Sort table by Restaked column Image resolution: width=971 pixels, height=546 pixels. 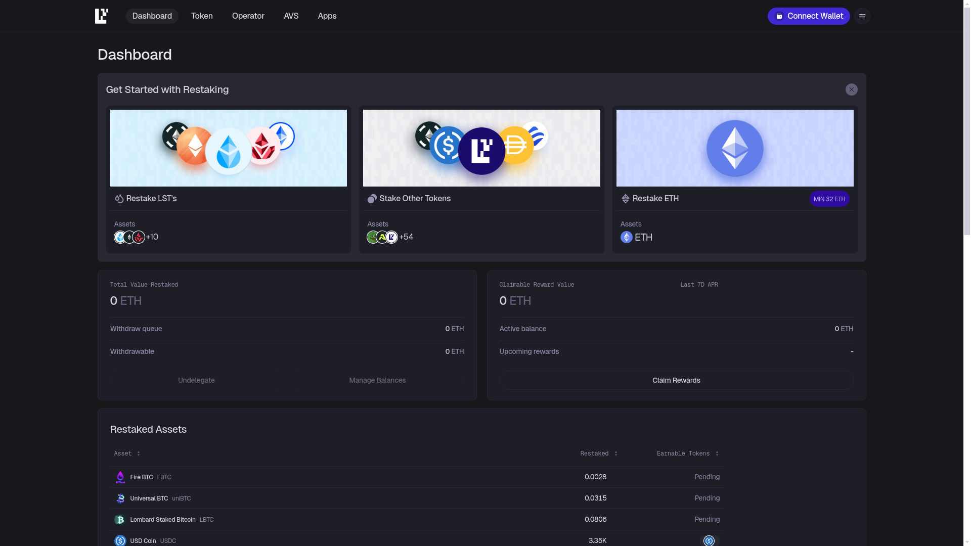click(599, 453)
